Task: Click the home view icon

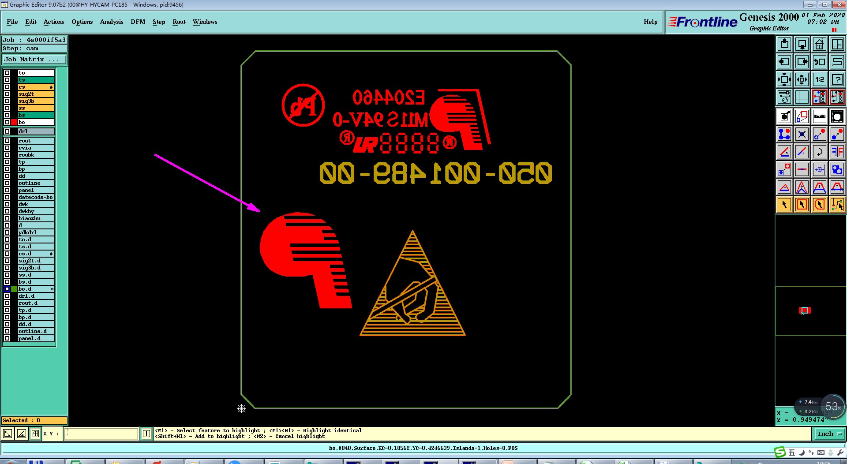Action: (819, 44)
